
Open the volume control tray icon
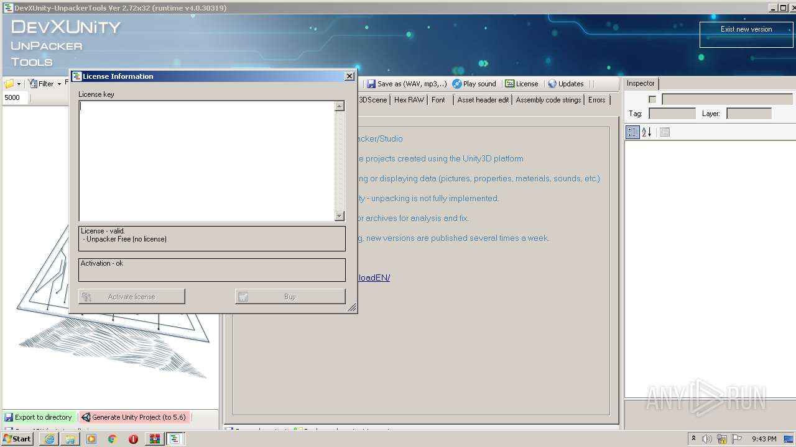pos(707,439)
